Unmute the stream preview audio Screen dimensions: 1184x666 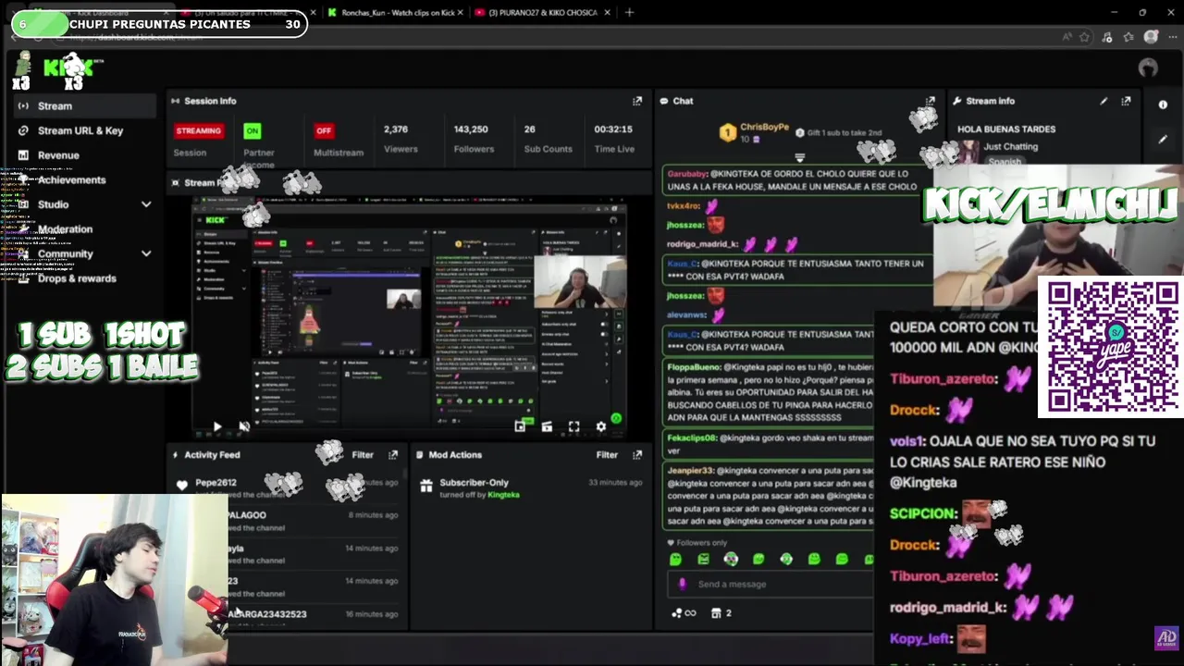point(244,426)
